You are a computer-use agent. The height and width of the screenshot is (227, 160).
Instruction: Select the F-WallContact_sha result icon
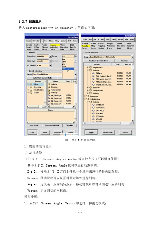(x=93, y=85)
